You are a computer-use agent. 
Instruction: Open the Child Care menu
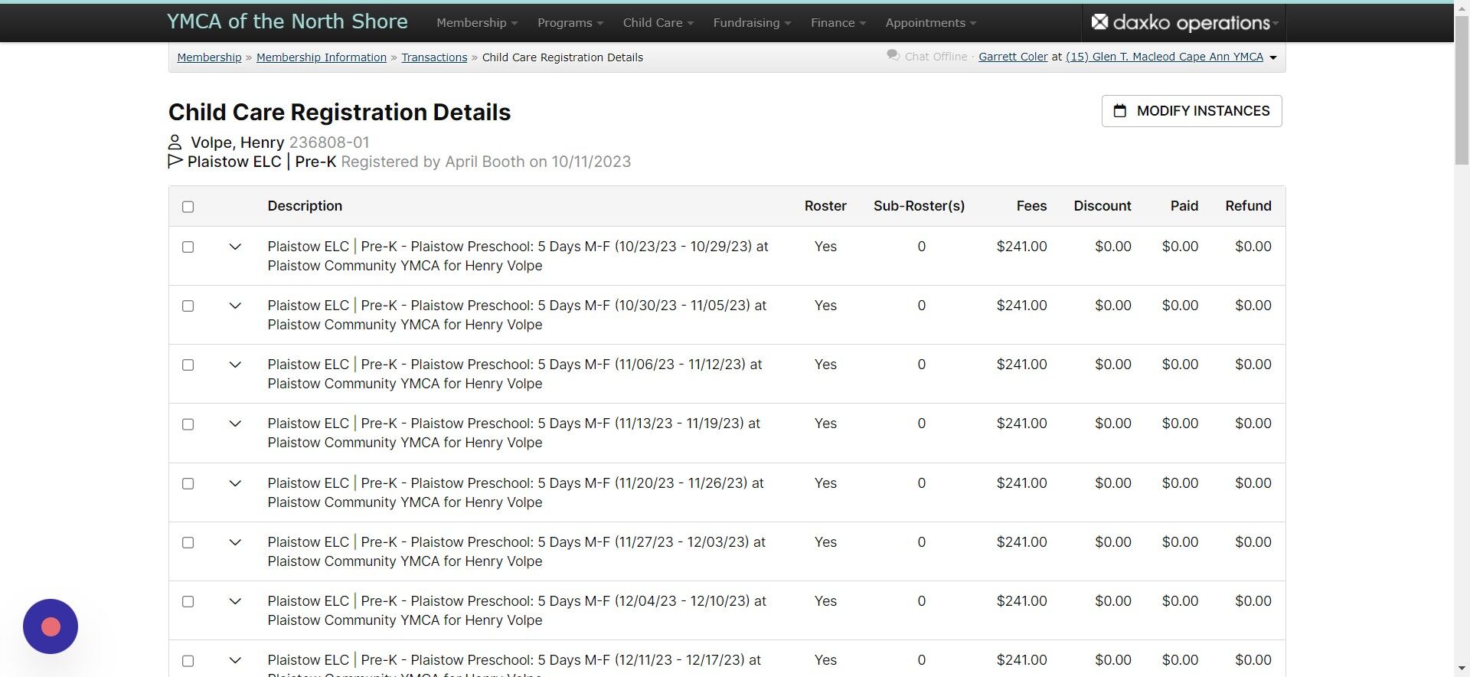point(658,23)
